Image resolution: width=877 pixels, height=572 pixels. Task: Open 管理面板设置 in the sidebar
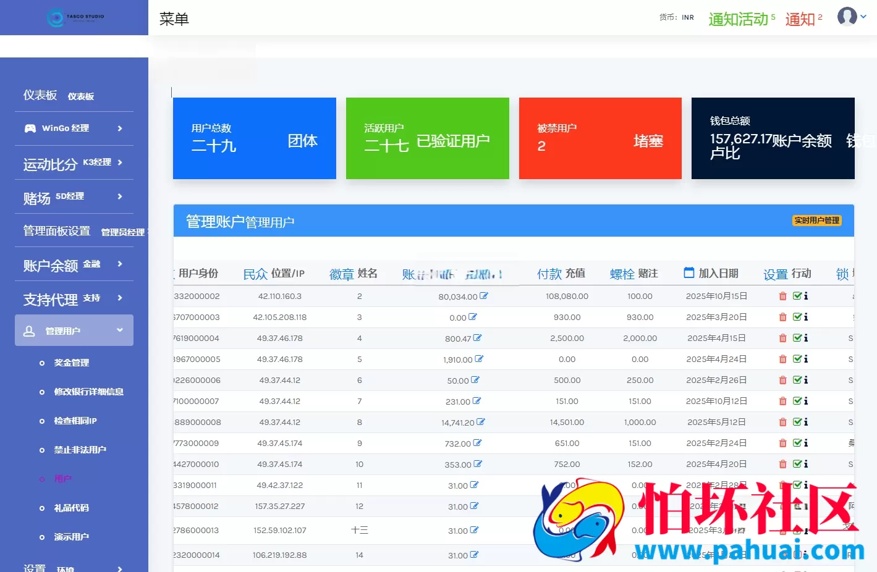tap(84, 231)
